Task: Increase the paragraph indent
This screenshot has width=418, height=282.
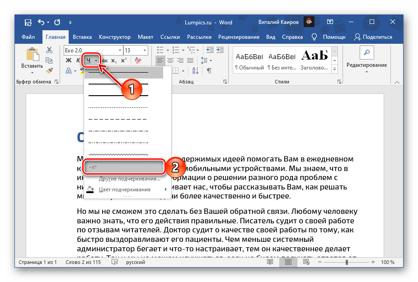Action: [220, 50]
